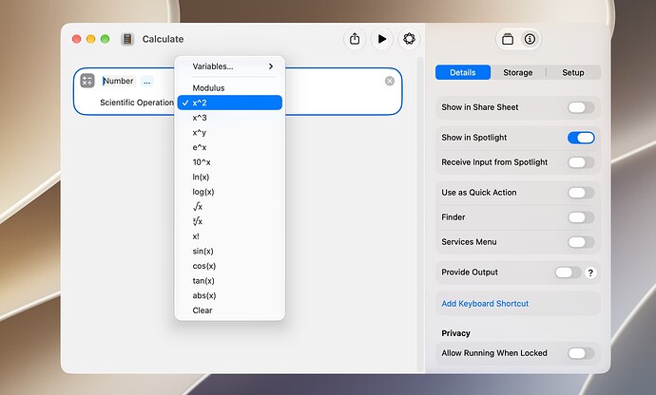Click the calculate action icon
Viewport: 656px width, 395px height.
[87, 81]
